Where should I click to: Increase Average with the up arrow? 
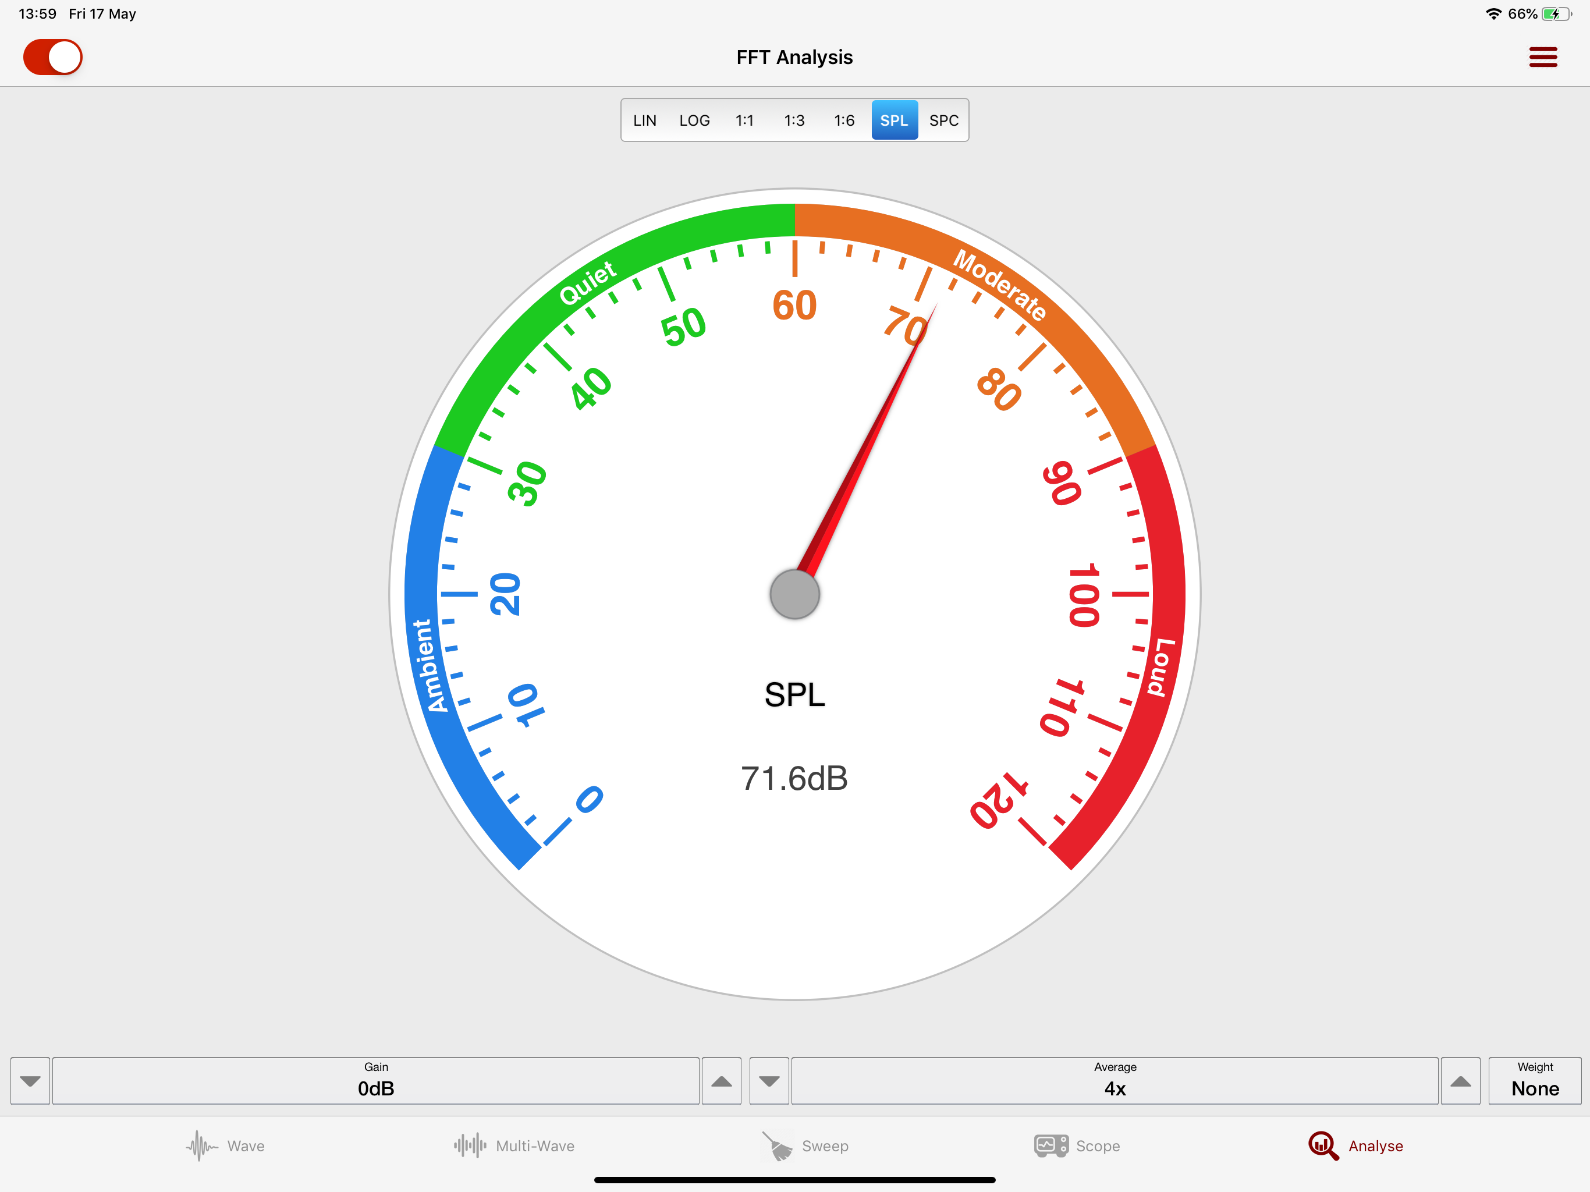1460,1081
